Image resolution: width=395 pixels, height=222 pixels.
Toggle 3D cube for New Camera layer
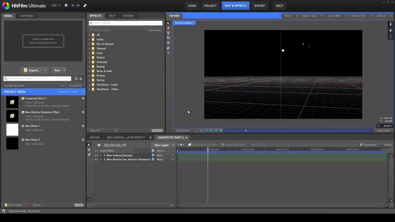(153, 155)
